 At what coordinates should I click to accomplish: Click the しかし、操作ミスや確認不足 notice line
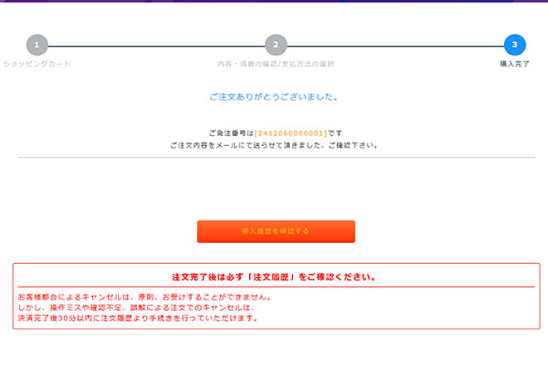coord(136,306)
